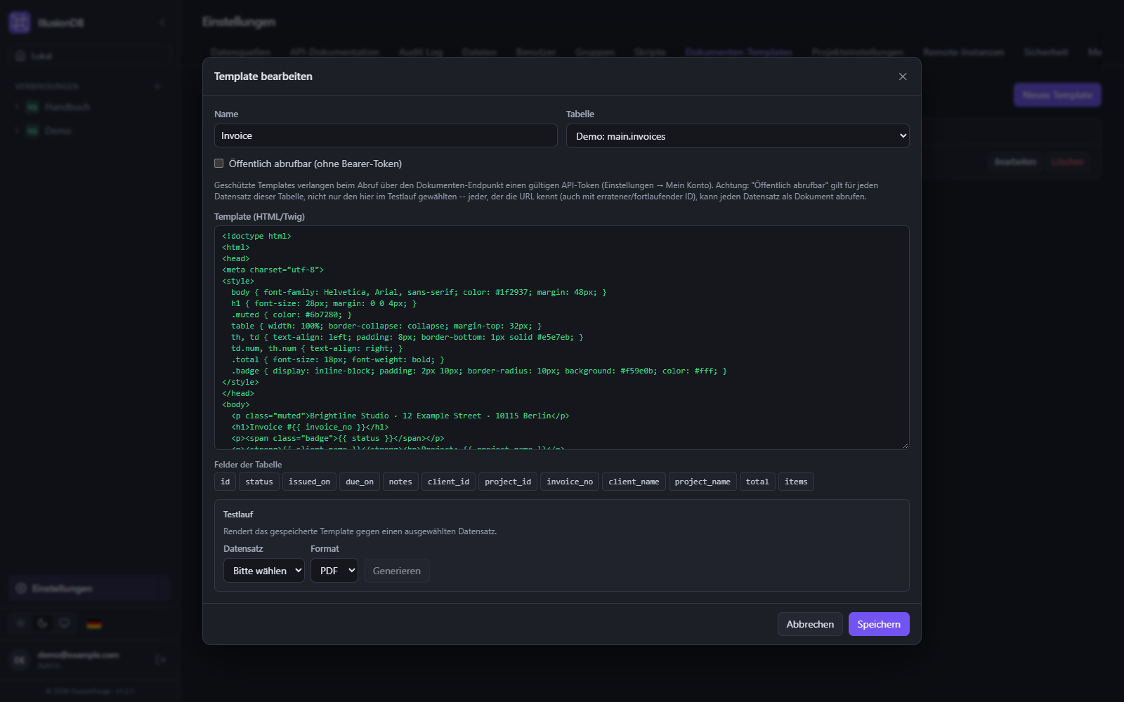Image resolution: width=1124 pixels, height=702 pixels.
Task: Insert the client_name field chip
Action: (634, 482)
